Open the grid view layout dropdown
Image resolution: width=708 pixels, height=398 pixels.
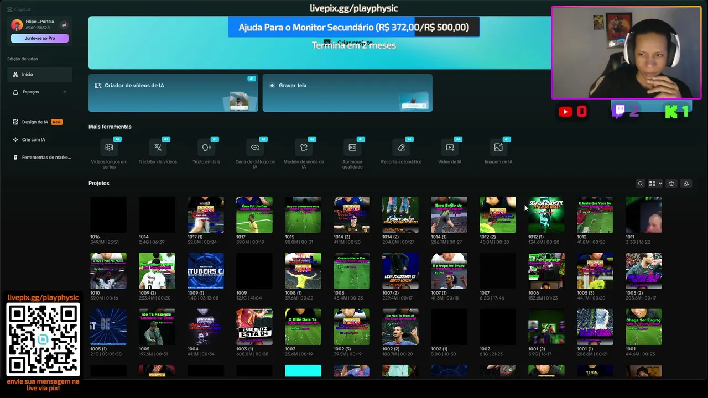655,184
